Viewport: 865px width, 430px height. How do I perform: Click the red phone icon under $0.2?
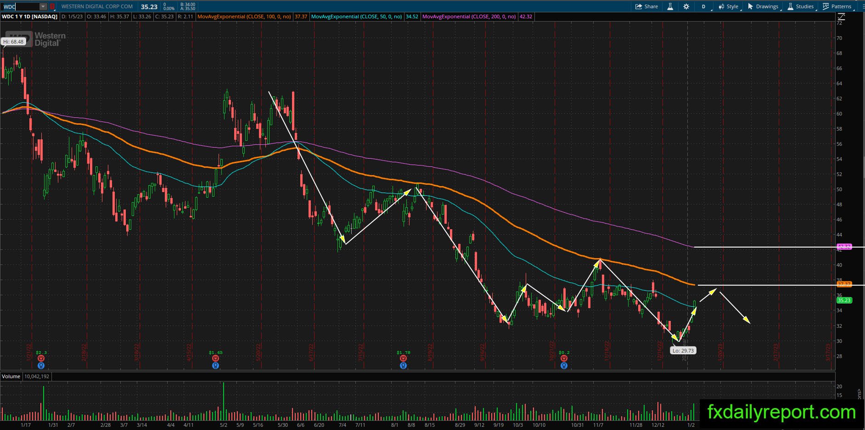pyautogui.click(x=564, y=358)
